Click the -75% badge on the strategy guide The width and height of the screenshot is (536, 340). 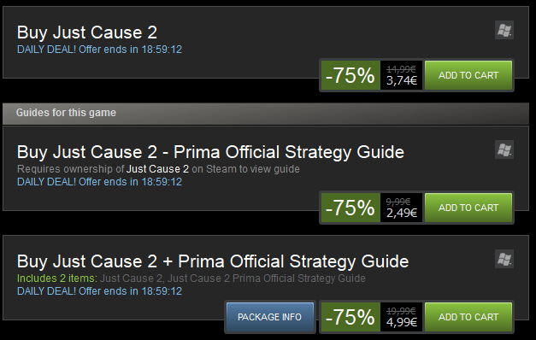[x=350, y=208]
